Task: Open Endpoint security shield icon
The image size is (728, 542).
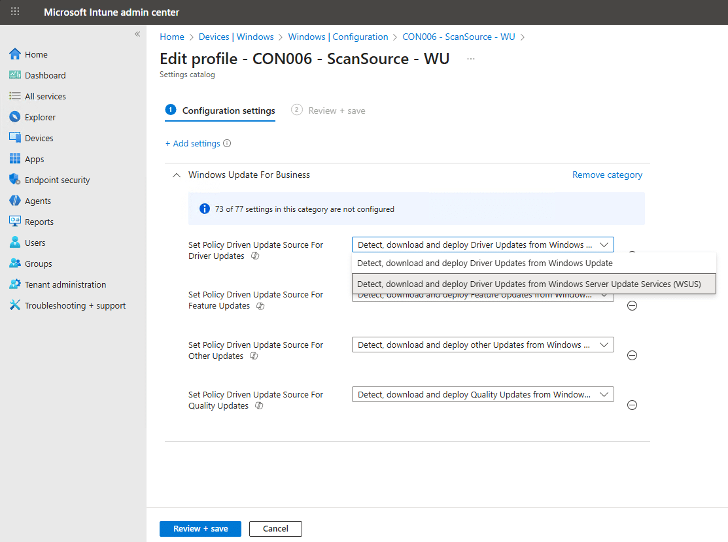Action: 15,180
